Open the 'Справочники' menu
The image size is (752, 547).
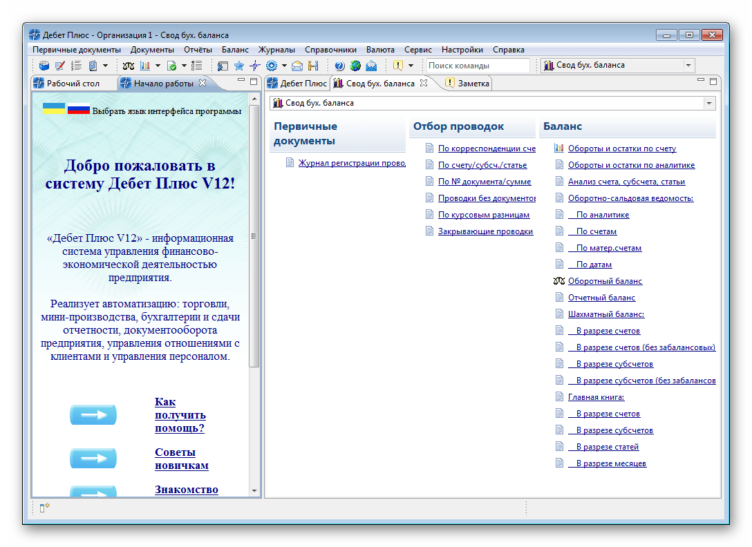(331, 50)
